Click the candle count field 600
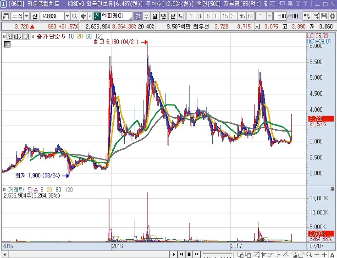This screenshot has height=258, width=337. click(280, 16)
